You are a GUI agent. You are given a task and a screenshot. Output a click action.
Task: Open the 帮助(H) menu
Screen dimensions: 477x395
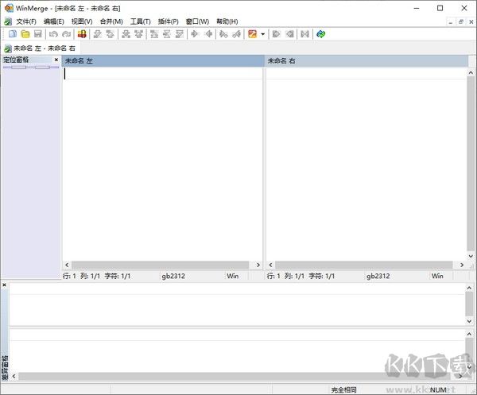pyautogui.click(x=227, y=21)
